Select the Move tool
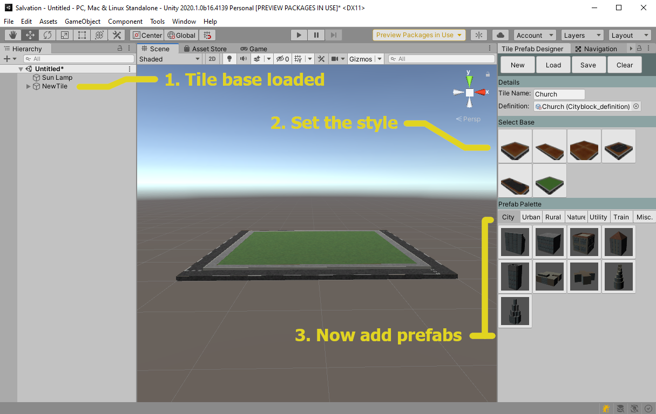The width and height of the screenshot is (656, 414). tap(30, 35)
